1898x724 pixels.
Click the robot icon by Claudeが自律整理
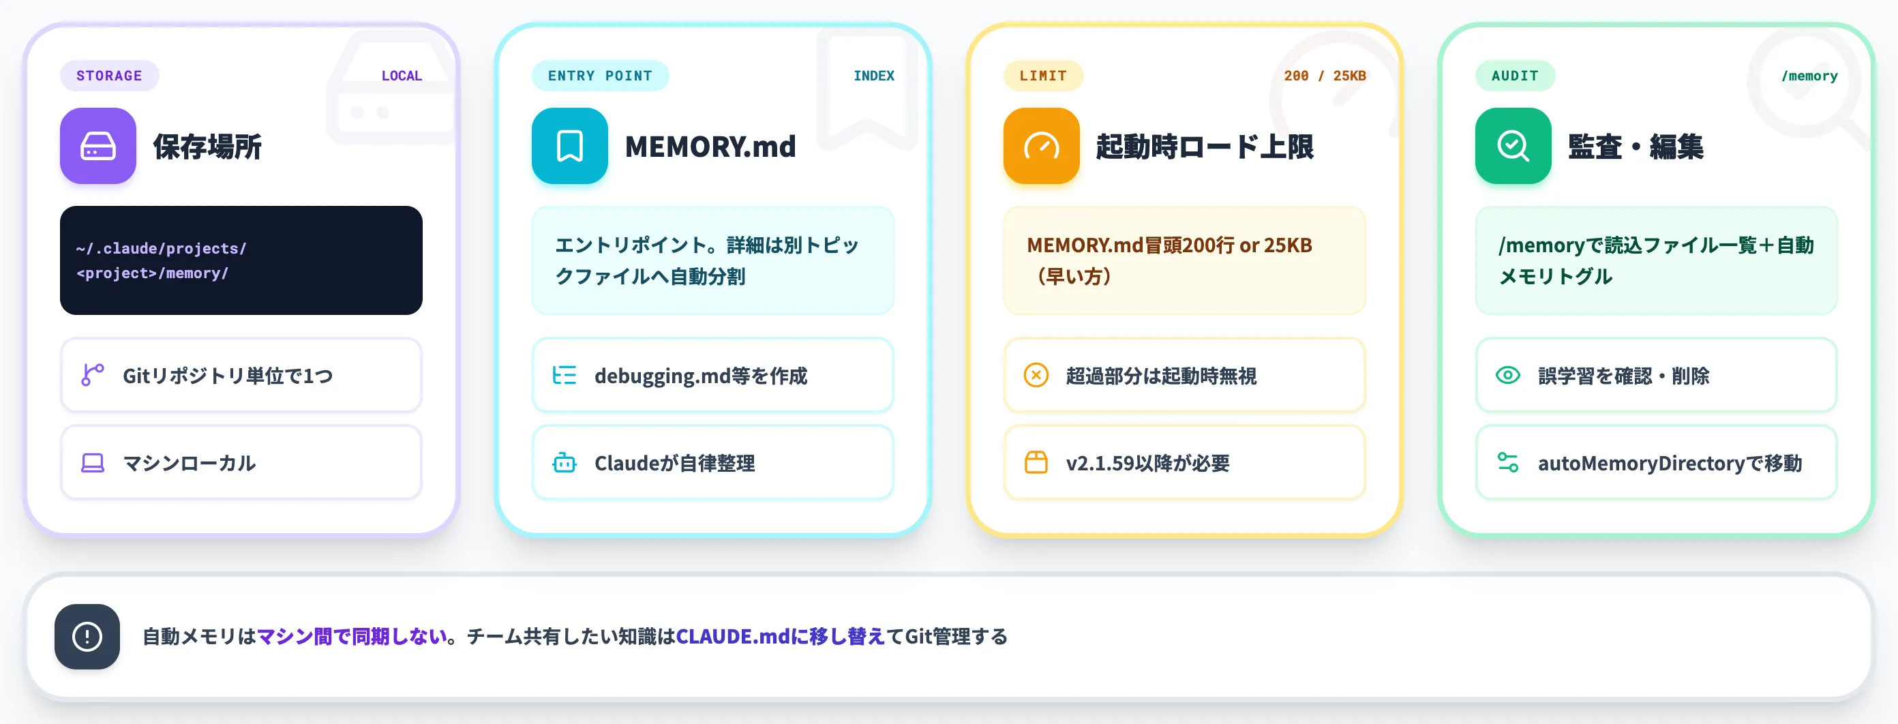pyautogui.click(x=564, y=464)
